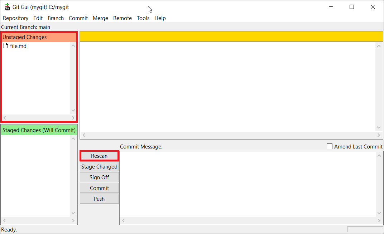Click the Unstaged Changes list scroll-left arrow
Image resolution: width=384 pixels, height=234 pixels.
coord(5,118)
